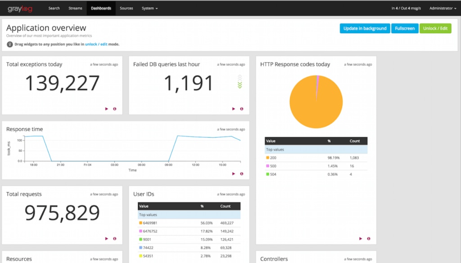Click count 469,227 in User IDs table
The width and height of the screenshot is (461, 263).
(x=227, y=223)
